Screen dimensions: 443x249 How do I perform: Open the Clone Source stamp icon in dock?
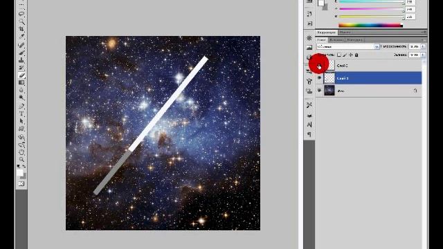309,91
